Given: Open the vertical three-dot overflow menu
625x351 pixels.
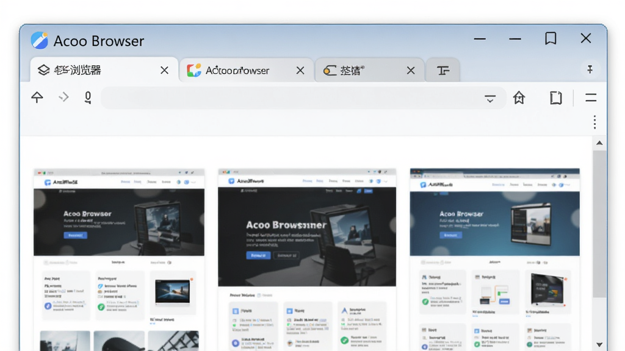Looking at the screenshot, I should (594, 122).
